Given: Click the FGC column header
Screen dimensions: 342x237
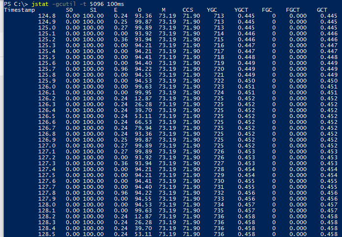Looking at the screenshot, I should 267,10.
